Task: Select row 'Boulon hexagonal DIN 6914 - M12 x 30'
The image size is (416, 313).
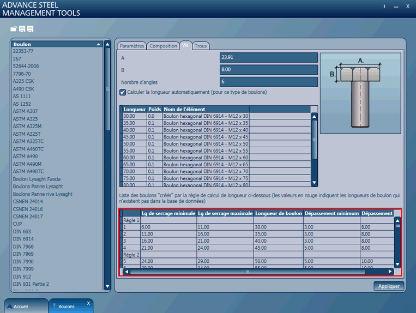Action: [x=206, y=116]
